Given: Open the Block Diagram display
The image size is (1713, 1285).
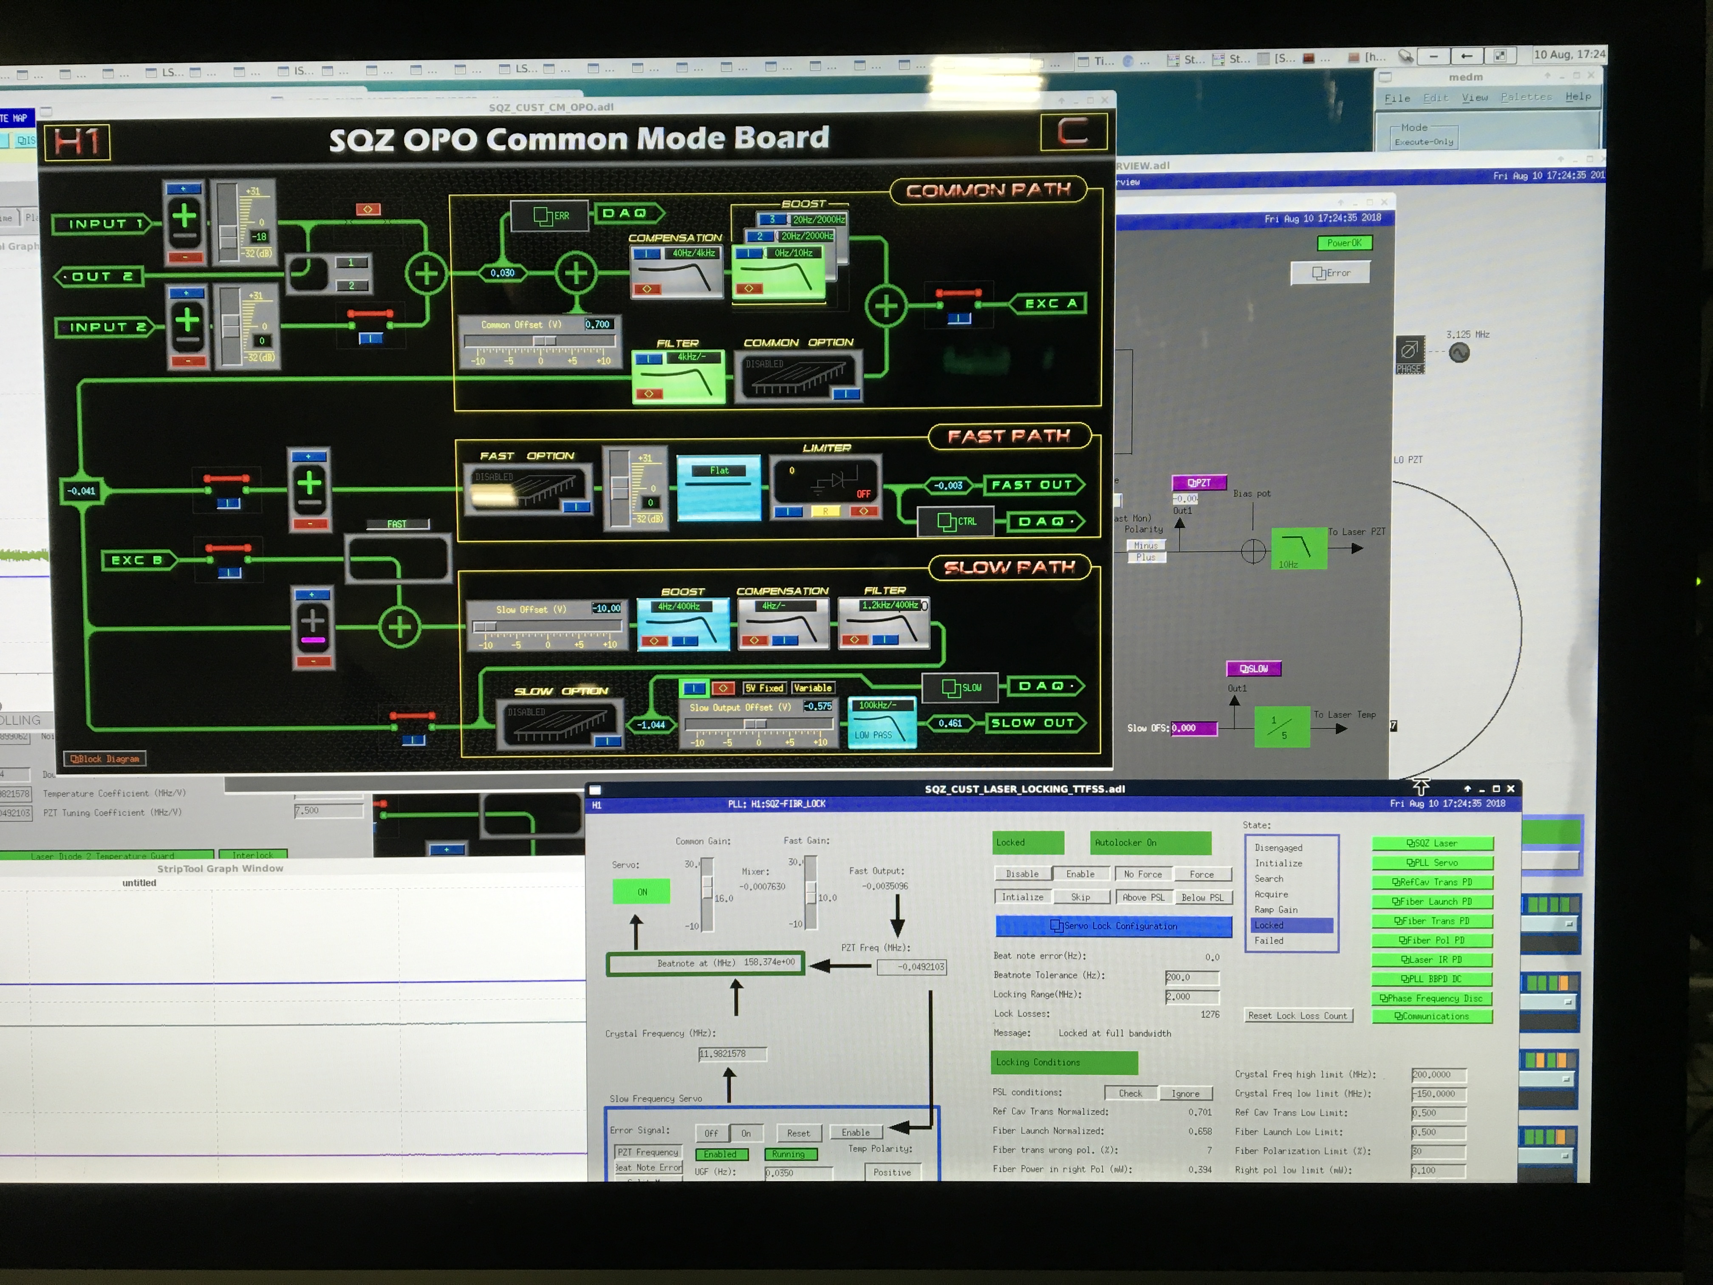Looking at the screenshot, I should (x=105, y=759).
